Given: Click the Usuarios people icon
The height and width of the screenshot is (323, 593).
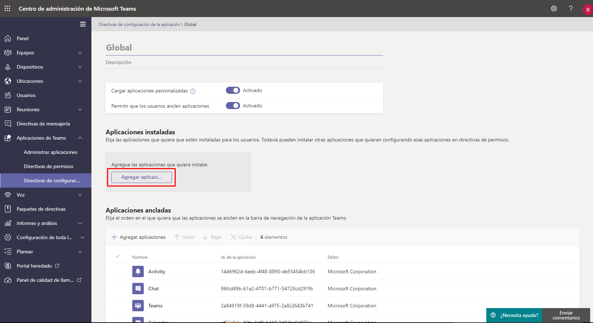Looking at the screenshot, I should [8, 95].
